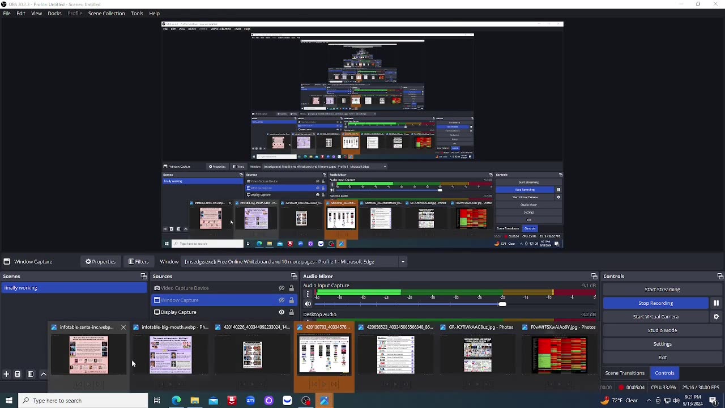
Task: Open Mail app from the taskbar
Action: 213,401
